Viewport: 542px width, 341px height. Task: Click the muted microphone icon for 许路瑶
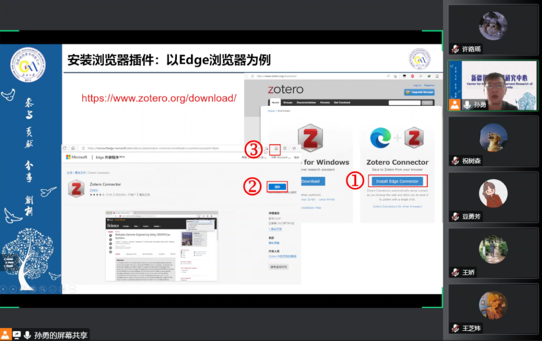456,49
